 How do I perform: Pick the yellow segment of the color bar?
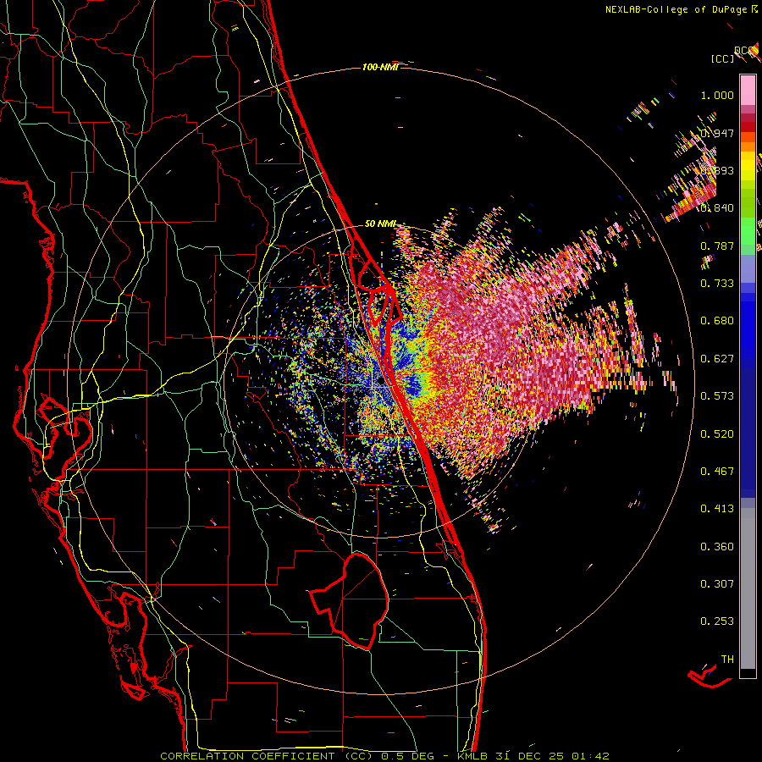tap(748, 166)
